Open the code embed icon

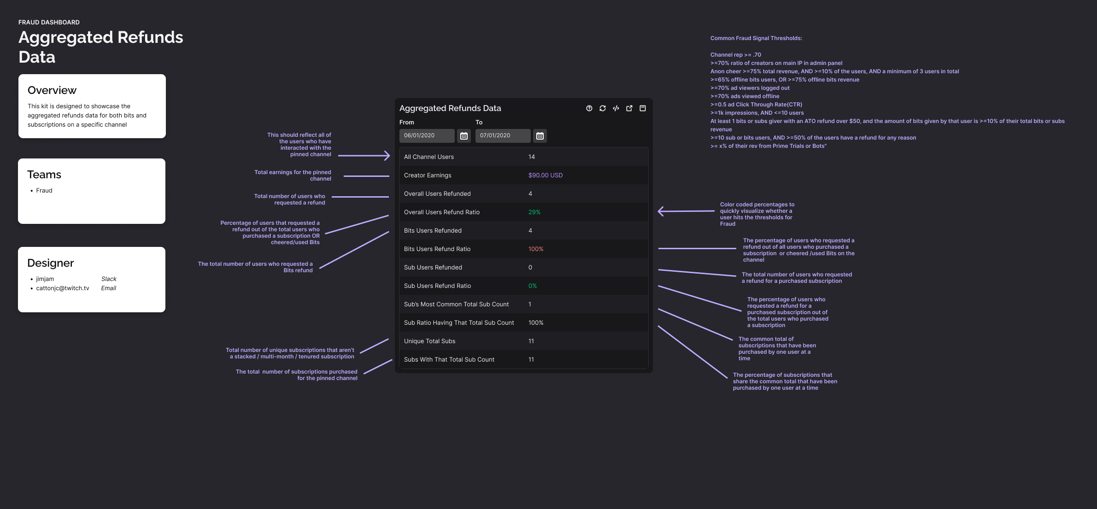pos(616,108)
